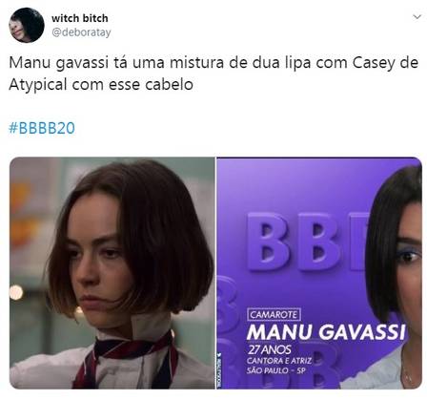Click the CANTORA E ATRIZ text line
The width and height of the screenshot is (427, 400).
279,361
